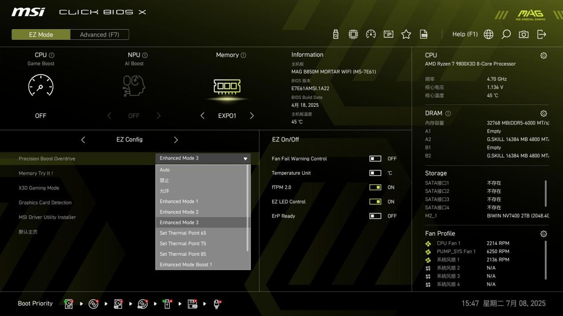Choose Auto in Precision Boost list
Image resolution: width=563 pixels, height=316 pixels.
pos(201,170)
